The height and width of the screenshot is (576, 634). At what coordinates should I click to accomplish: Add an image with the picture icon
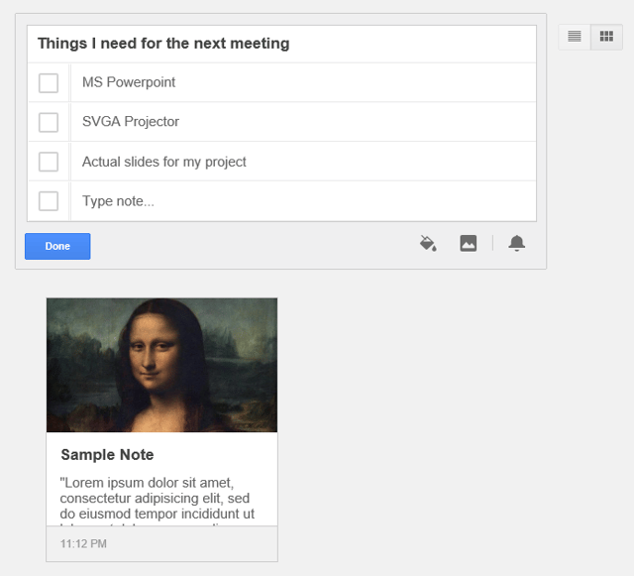pyautogui.click(x=469, y=243)
